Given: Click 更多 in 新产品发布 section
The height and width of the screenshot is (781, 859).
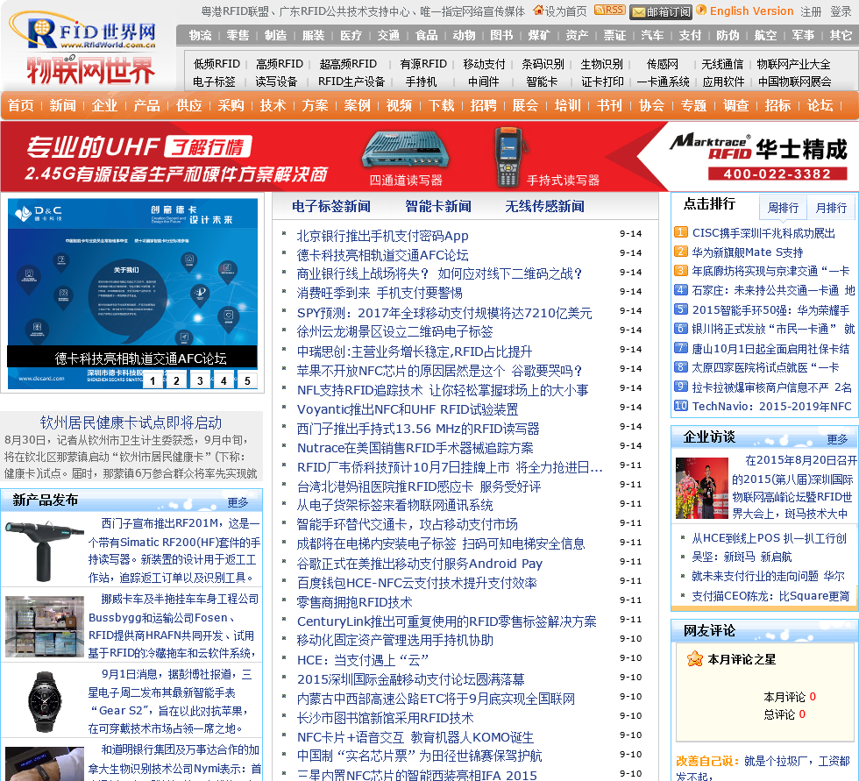Looking at the screenshot, I should pos(238,502).
